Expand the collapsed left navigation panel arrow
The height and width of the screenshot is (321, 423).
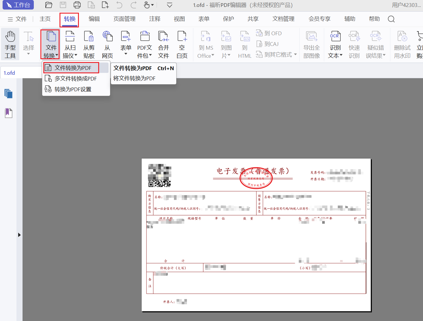19,235
